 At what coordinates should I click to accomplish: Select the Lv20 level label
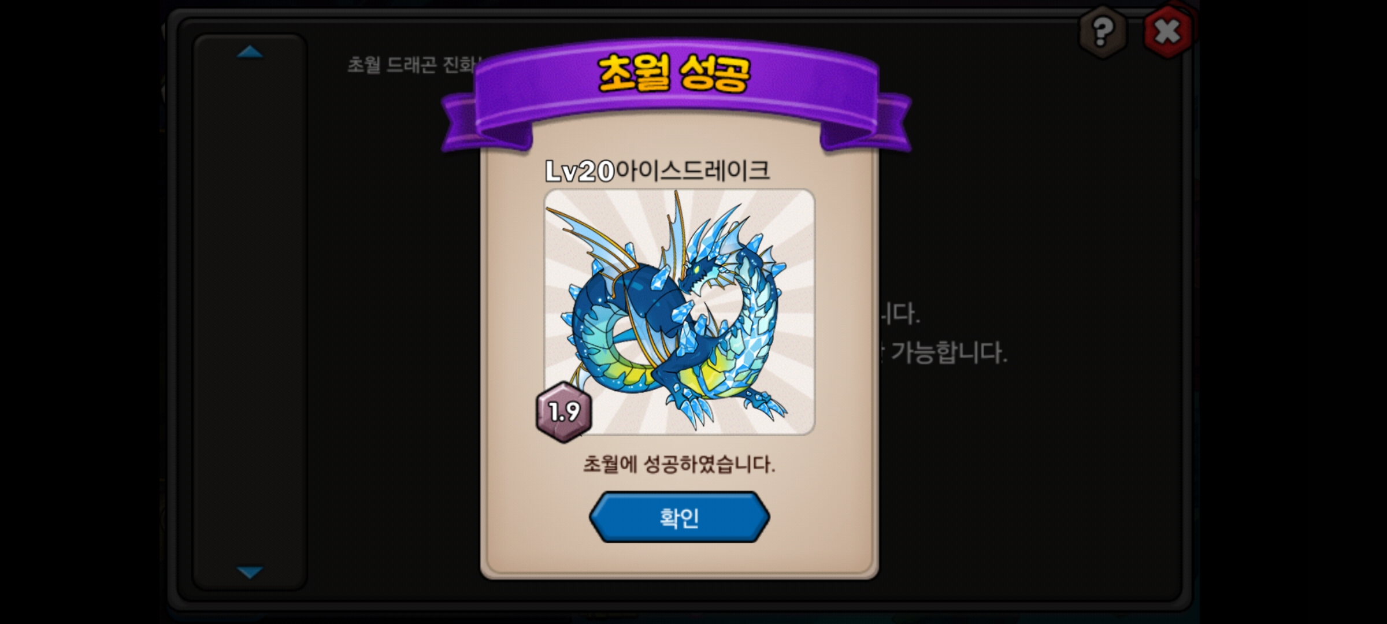click(x=580, y=171)
